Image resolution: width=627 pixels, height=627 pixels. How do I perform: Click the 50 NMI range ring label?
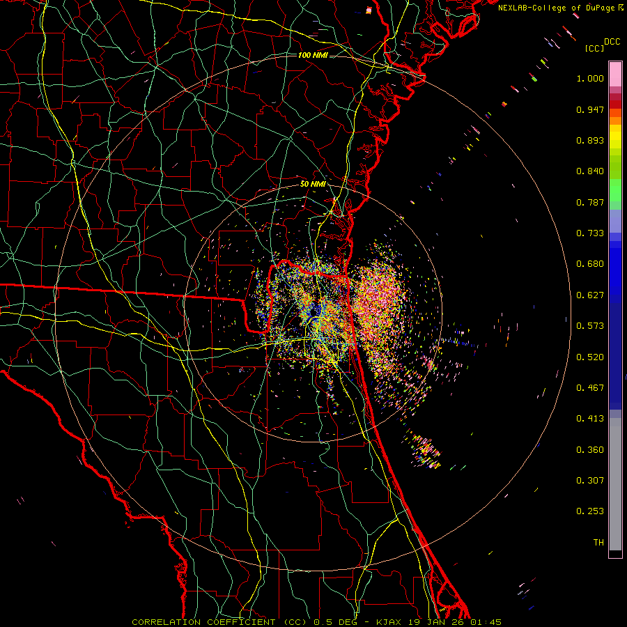[312, 184]
